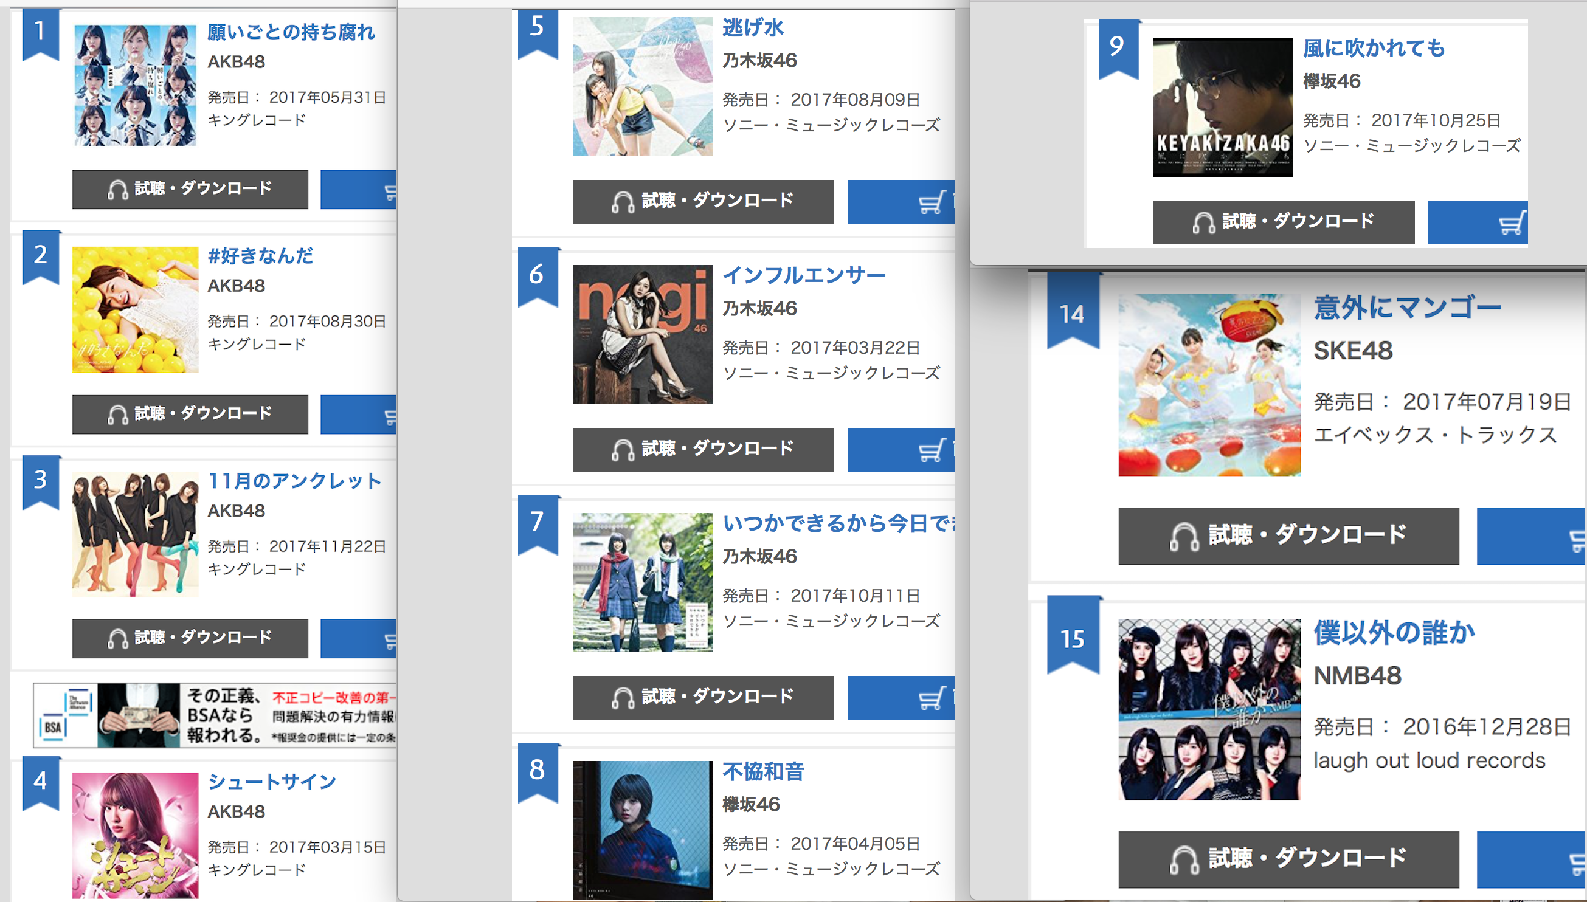Click the BSA advertisement banner
Viewport: 1587px width, 902px height.
(x=215, y=715)
